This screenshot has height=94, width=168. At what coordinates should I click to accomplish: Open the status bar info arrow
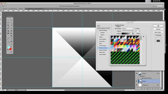click(26, 90)
